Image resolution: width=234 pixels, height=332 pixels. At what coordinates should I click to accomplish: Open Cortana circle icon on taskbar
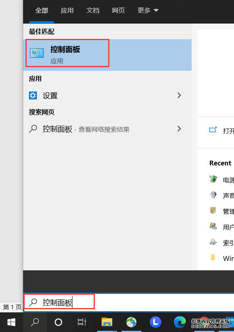point(58,322)
